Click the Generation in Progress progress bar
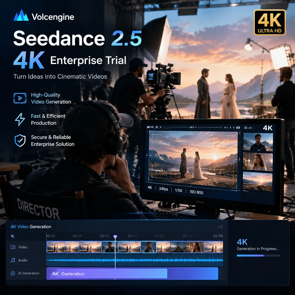295x295 pixels. click(258, 256)
